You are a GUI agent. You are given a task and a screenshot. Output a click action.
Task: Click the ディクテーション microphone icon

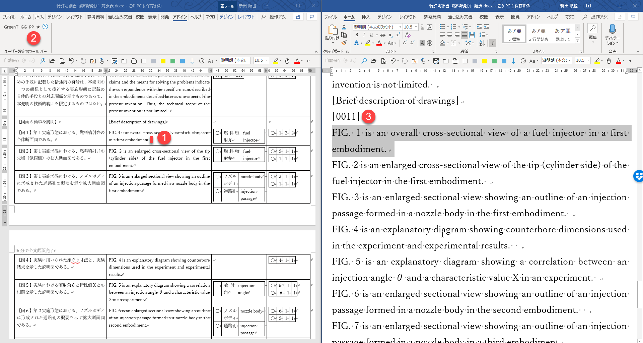[x=612, y=30]
